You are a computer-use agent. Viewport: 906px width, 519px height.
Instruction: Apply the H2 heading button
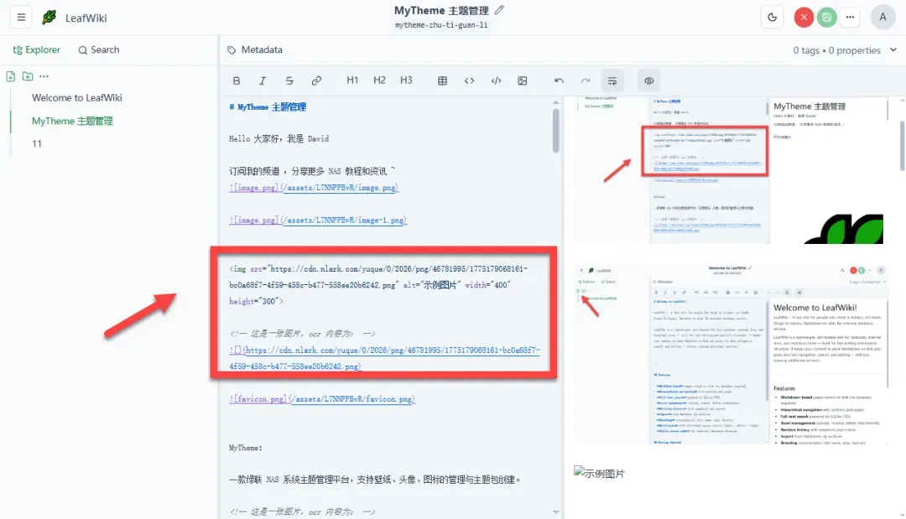point(379,80)
